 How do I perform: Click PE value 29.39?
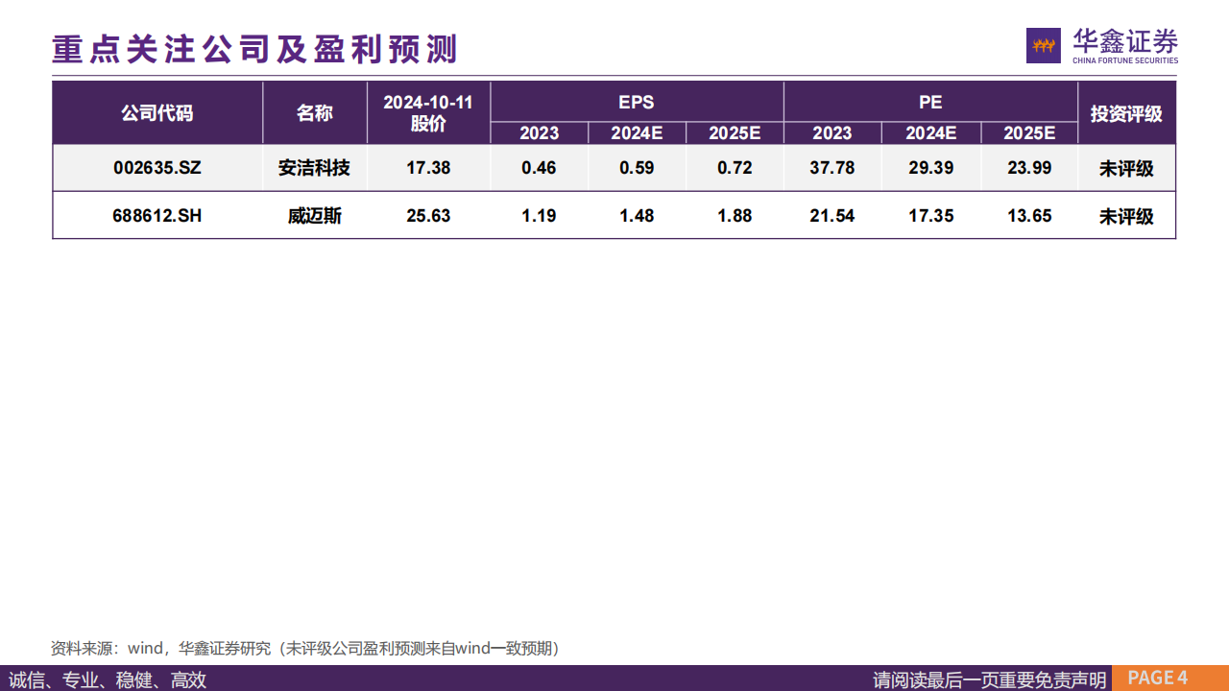930,168
